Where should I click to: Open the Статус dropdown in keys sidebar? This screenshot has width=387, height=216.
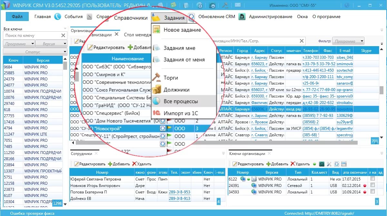pos(35,52)
